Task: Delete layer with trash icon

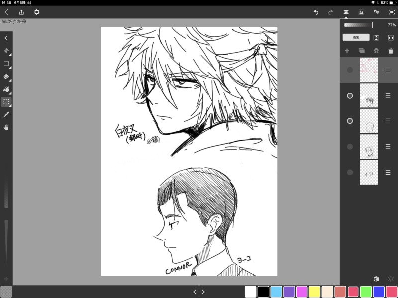Action: (391, 51)
